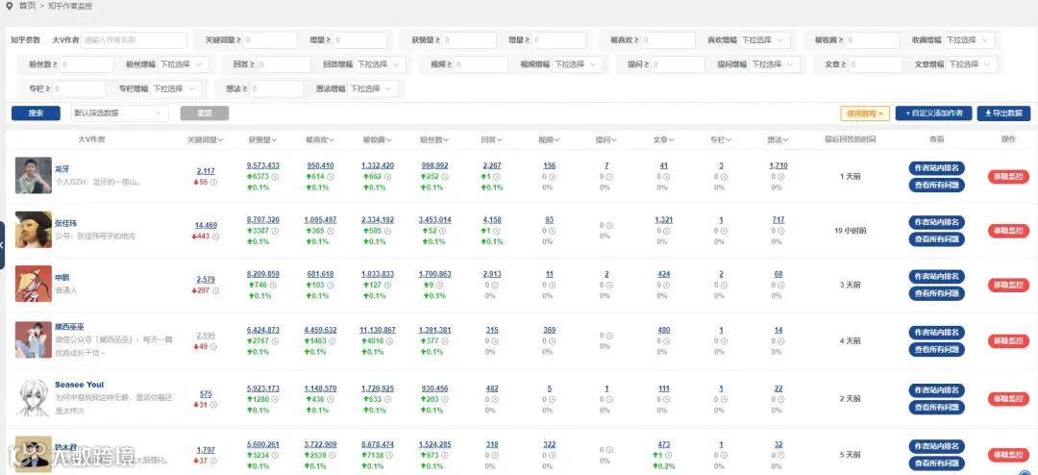Sort table by 被喜欢 column header
This screenshot has width=1038, height=475.
pos(320,139)
